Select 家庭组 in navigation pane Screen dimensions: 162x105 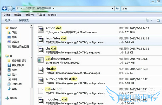pos(13,98)
